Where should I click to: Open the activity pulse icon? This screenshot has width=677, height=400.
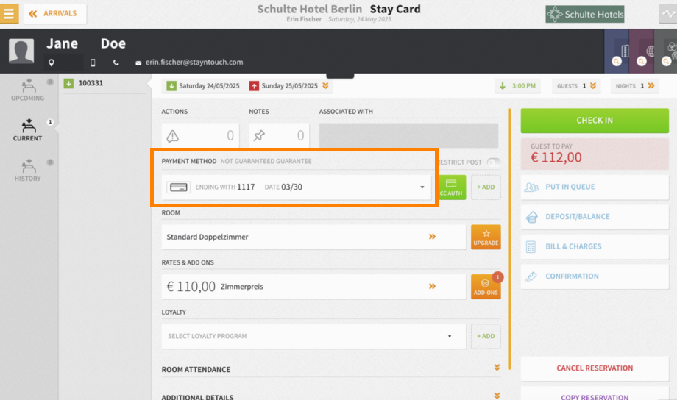pos(668,14)
